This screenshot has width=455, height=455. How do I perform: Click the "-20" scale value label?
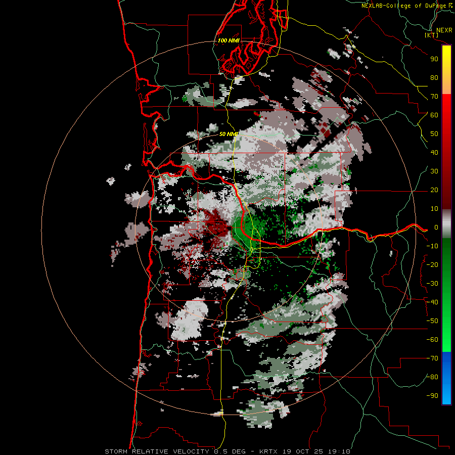[x=432, y=264]
